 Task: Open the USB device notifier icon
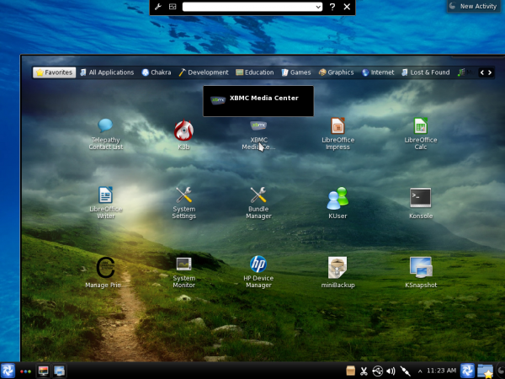(x=377, y=371)
